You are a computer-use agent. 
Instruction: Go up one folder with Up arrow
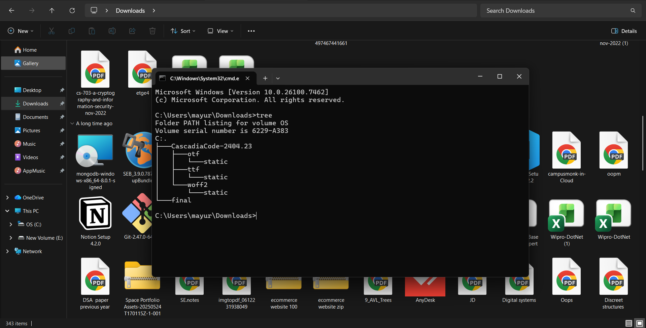[x=52, y=11]
